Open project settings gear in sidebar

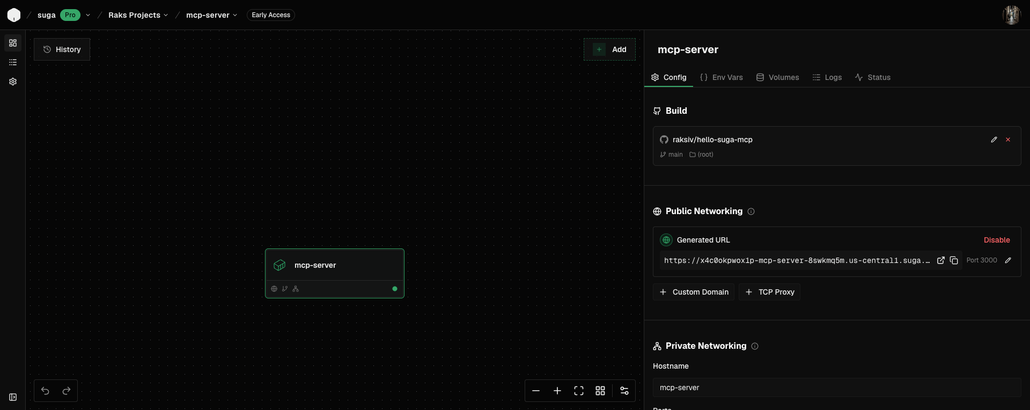pos(13,82)
